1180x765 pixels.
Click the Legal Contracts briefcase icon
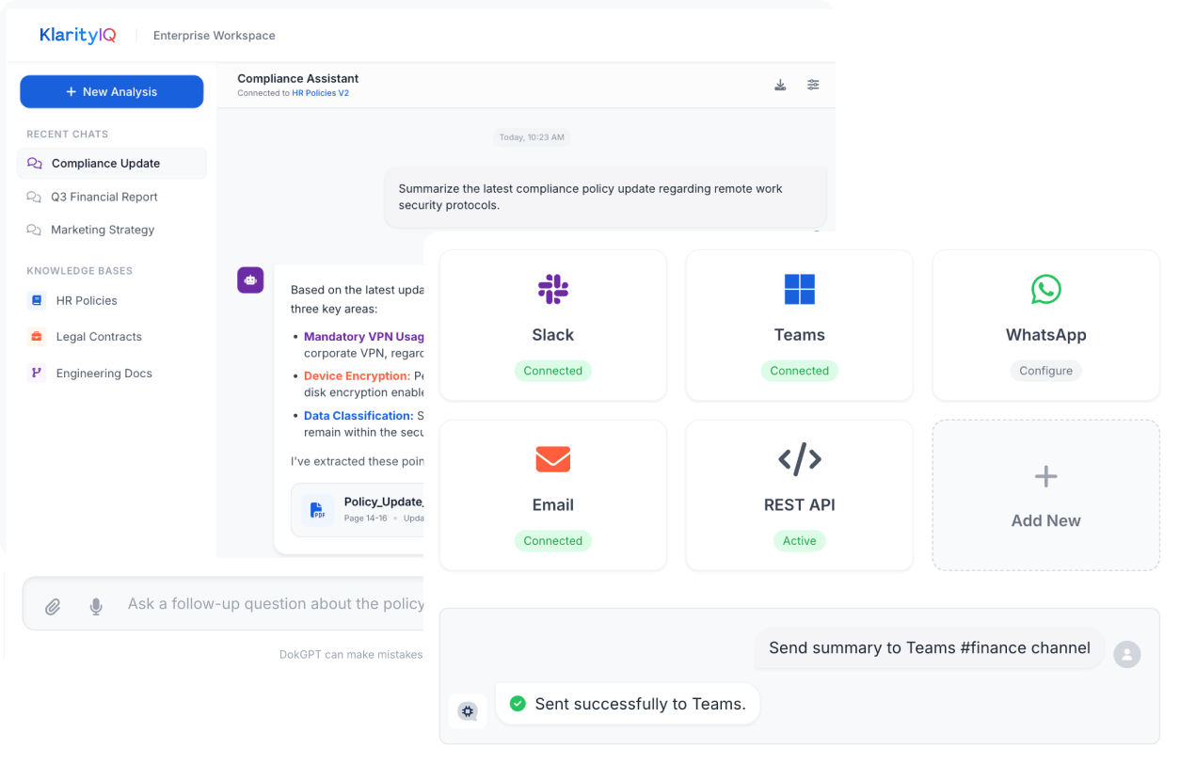coord(37,336)
